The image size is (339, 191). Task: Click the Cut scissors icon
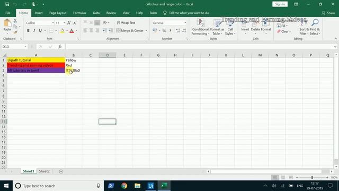point(15,21)
